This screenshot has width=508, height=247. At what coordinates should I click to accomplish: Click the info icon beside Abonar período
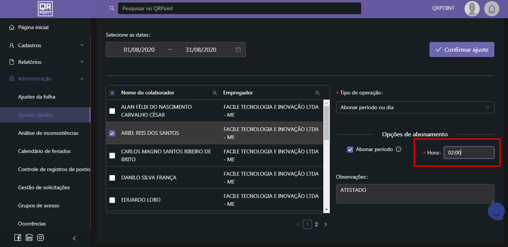398,149
